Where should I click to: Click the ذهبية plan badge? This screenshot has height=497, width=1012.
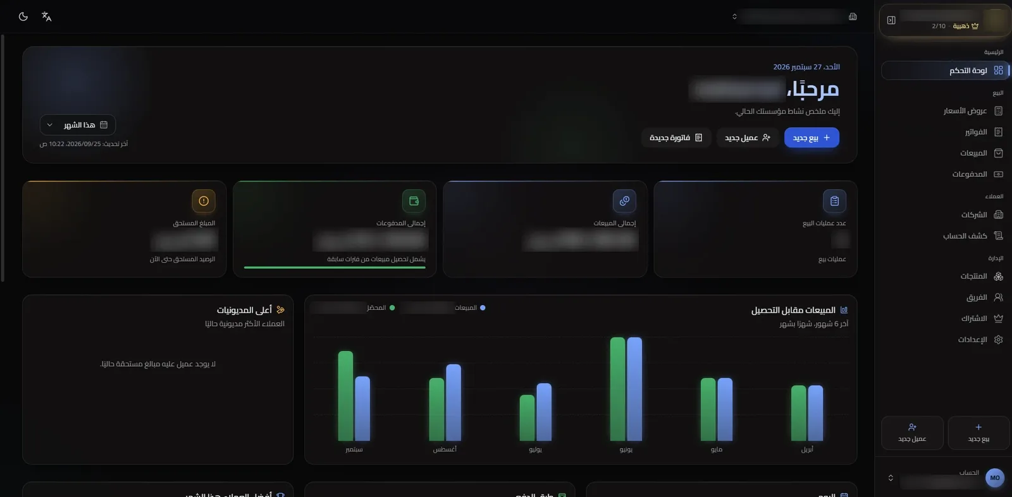(x=966, y=26)
